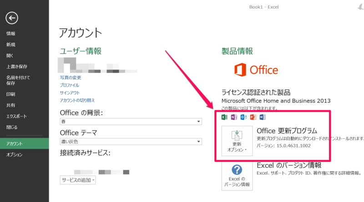
Task: Click the back arrow circle icon
Action: pyautogui.click(x=12, y=18)
